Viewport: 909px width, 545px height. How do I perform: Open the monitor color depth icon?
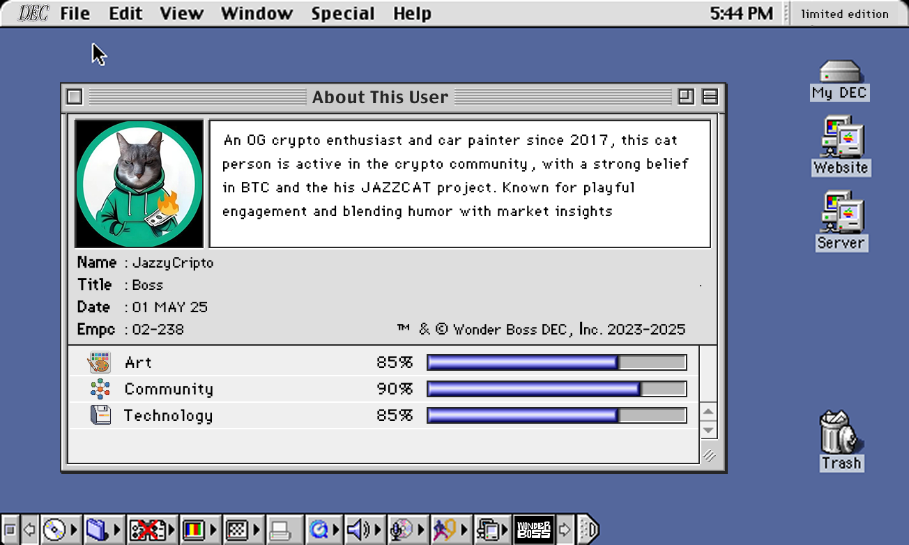(195, 528)
